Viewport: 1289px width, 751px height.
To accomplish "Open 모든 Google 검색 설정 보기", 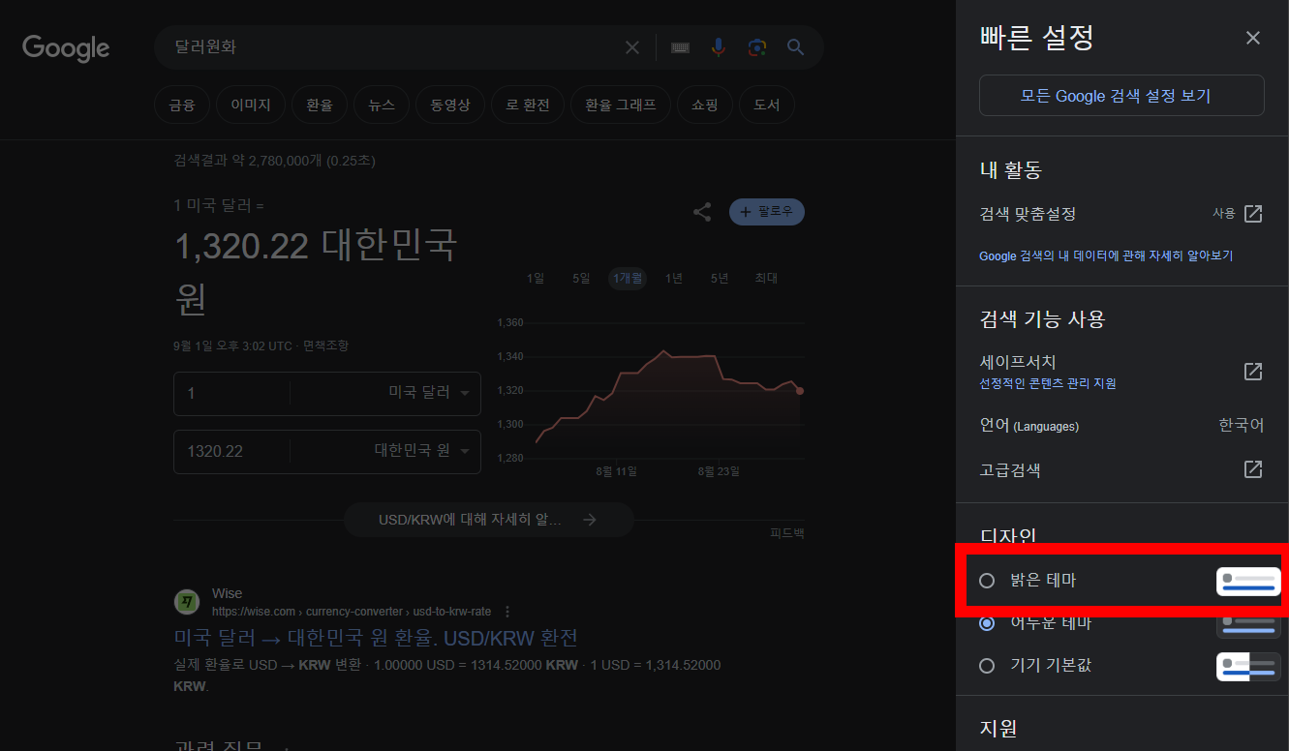I will coord(1121,96).
